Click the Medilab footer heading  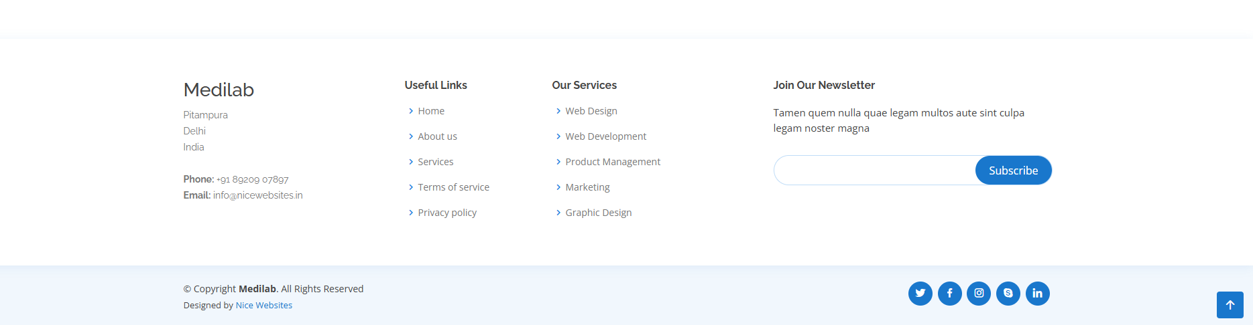(x=219, y=90)
